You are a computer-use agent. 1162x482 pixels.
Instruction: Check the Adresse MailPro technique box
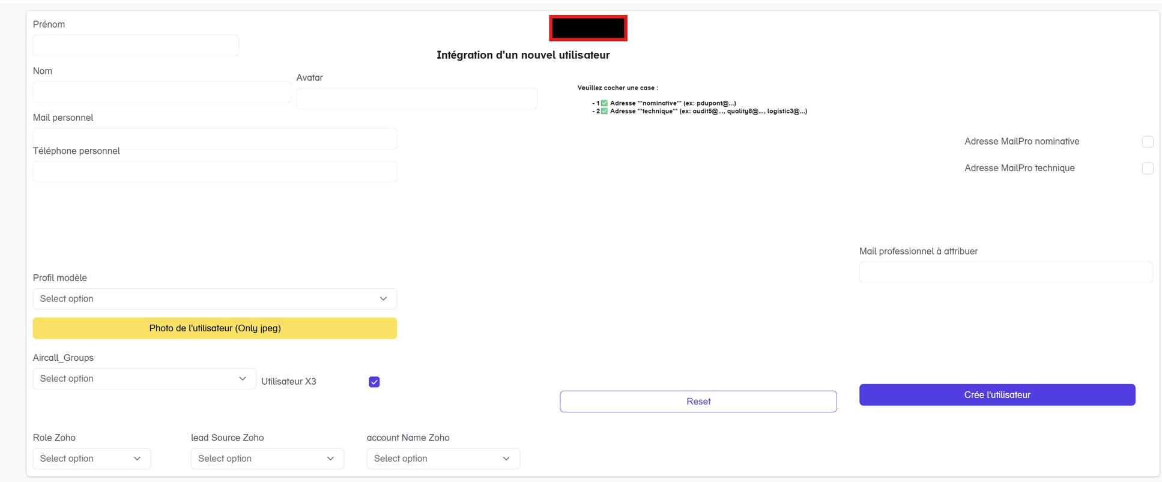tap(1147, 169)
